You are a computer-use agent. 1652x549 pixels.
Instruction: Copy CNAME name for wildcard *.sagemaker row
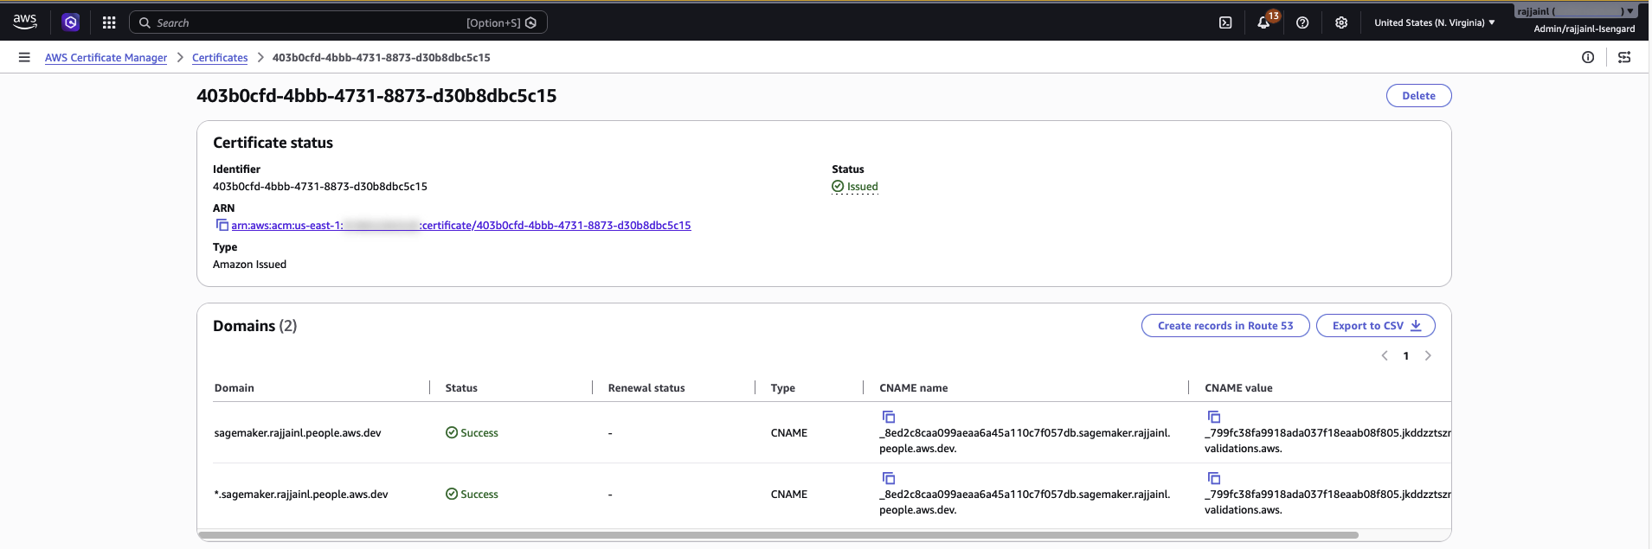coord(888,478)
